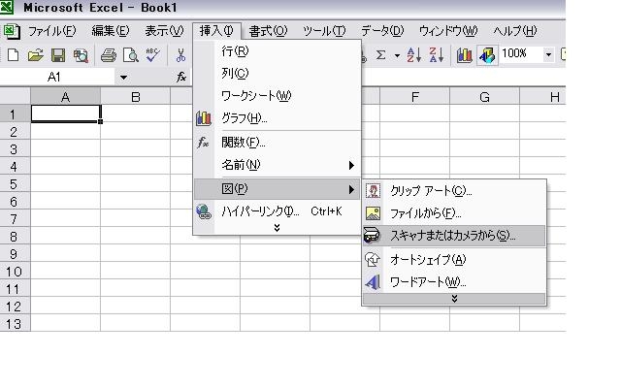Select column F header

tap(414, 97)
